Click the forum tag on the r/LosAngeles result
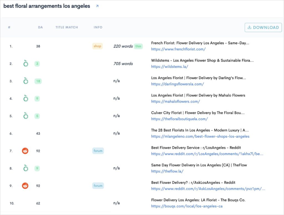This screenshot has height=215, width=284. (x=98, y=151)
